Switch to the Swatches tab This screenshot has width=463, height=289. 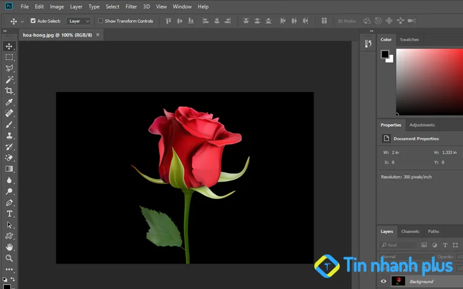[x=409, y=39]
